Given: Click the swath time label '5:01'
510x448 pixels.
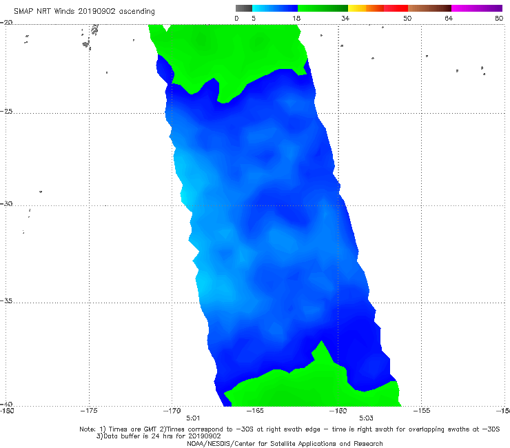Looking at the screenshot, I should click(193, 418).
